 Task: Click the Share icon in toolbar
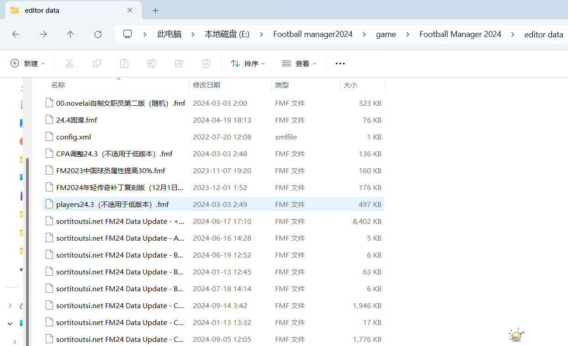coord(179,63)
